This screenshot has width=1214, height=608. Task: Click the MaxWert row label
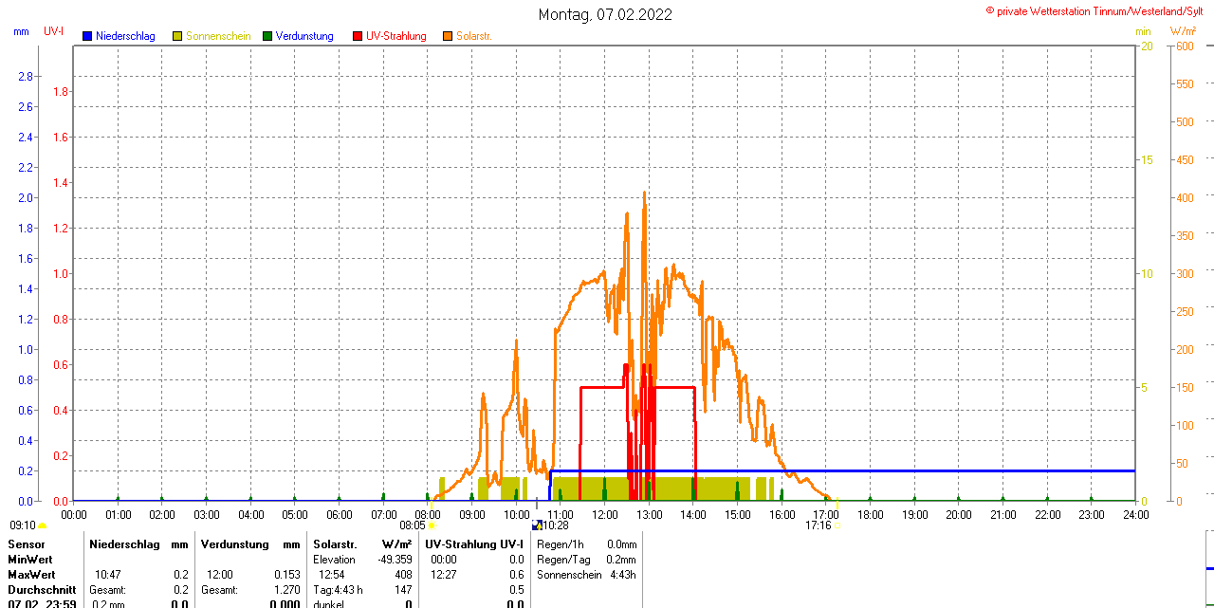pos(31,575)
